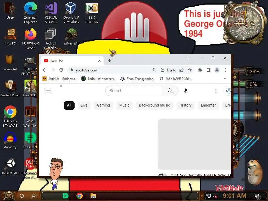
Task: Open Chrome Extensions puzzle icon
Action: click(x=200, y=70)
